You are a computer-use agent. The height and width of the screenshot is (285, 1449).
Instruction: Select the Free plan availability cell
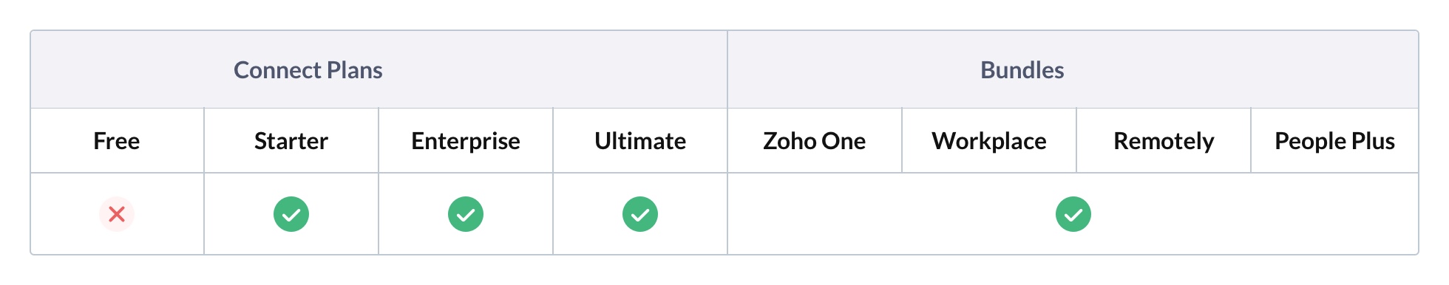click(x=117, y=214)
